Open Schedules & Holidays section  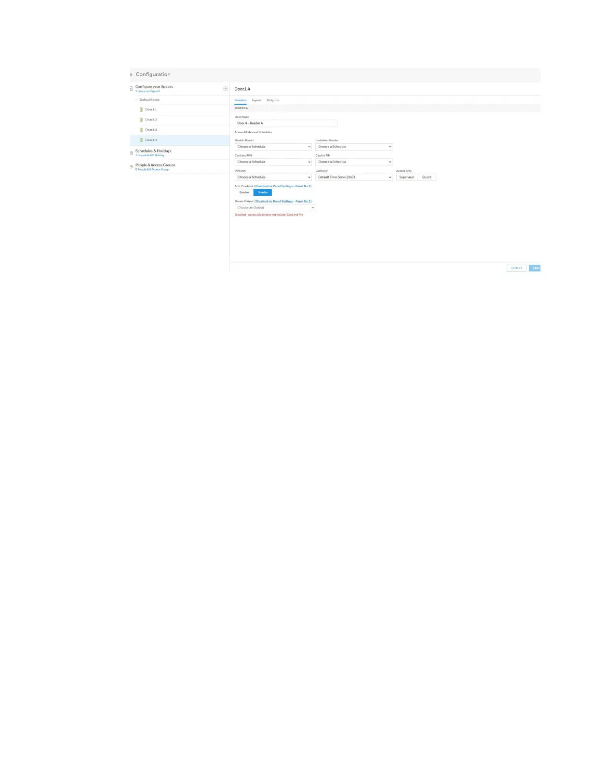click(153, 151)
